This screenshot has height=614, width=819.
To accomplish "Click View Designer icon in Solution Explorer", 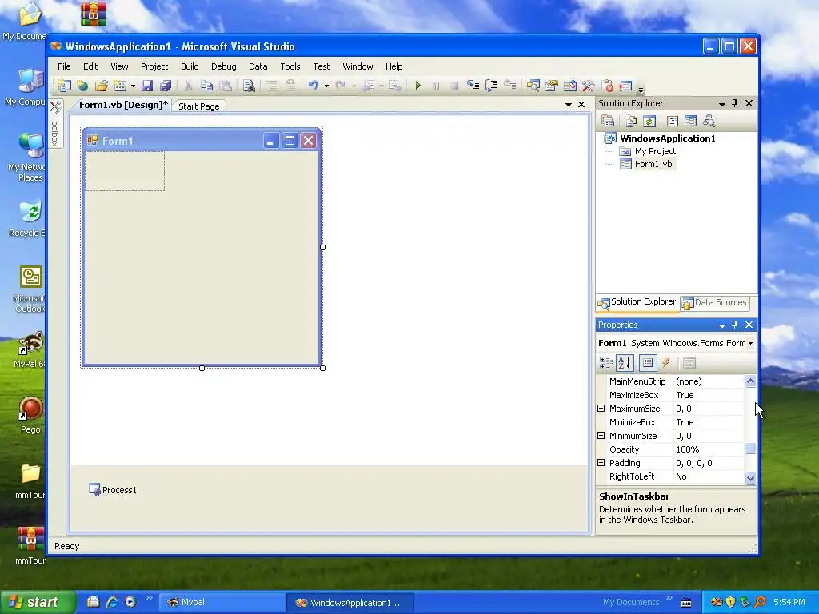I will [690, 122].
